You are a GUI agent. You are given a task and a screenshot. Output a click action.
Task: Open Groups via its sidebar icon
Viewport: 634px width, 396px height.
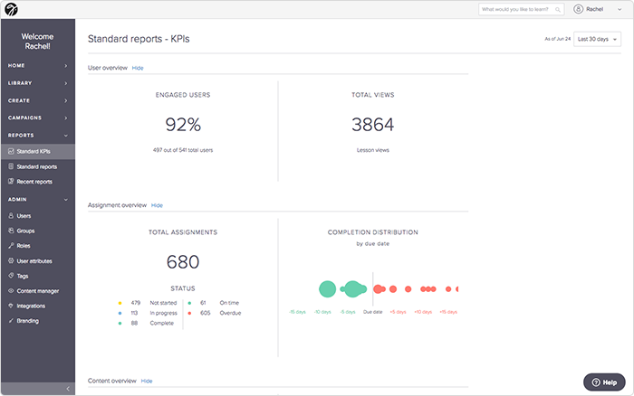11,231
